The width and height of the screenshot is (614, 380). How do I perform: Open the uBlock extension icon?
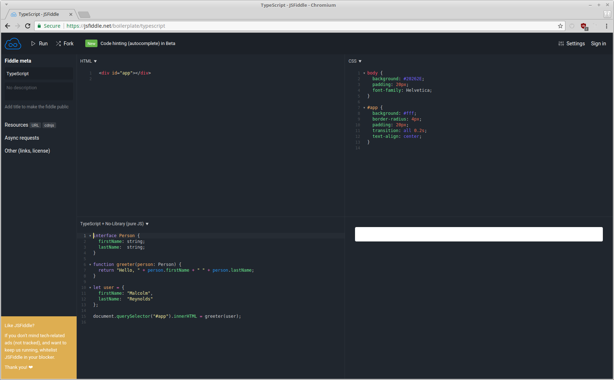pyautogui.click(x=583, y=26)
